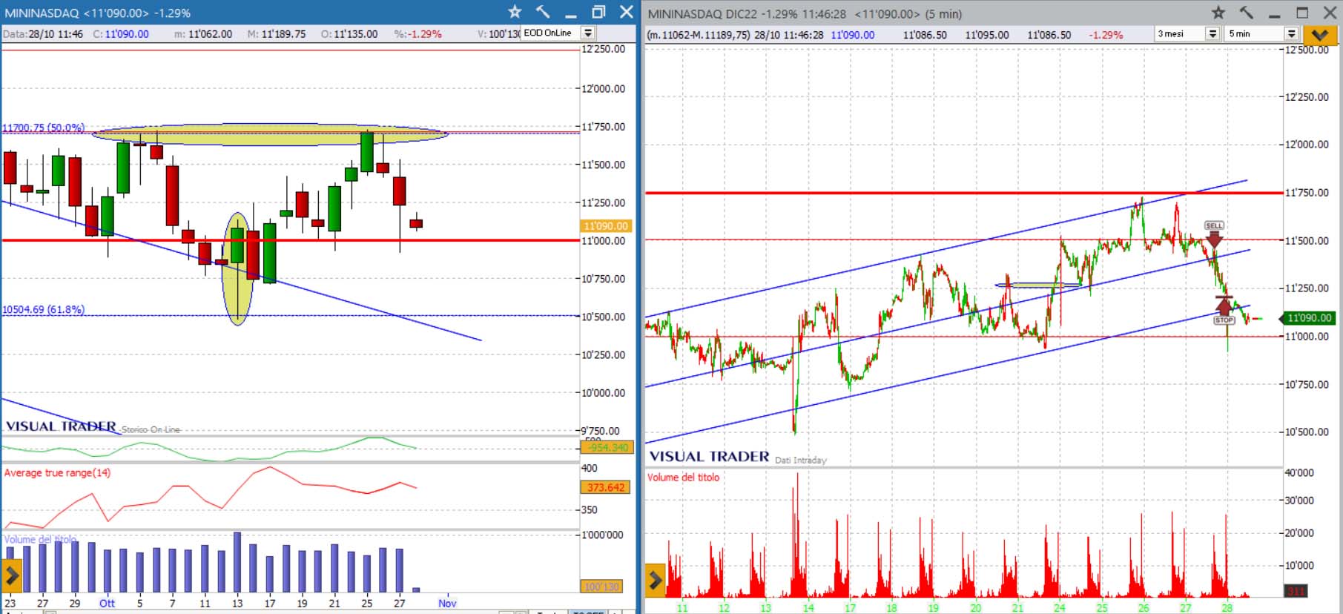Click the O: 11'135.00 open value
This screenshot has width=1343, height=614.
349,34
